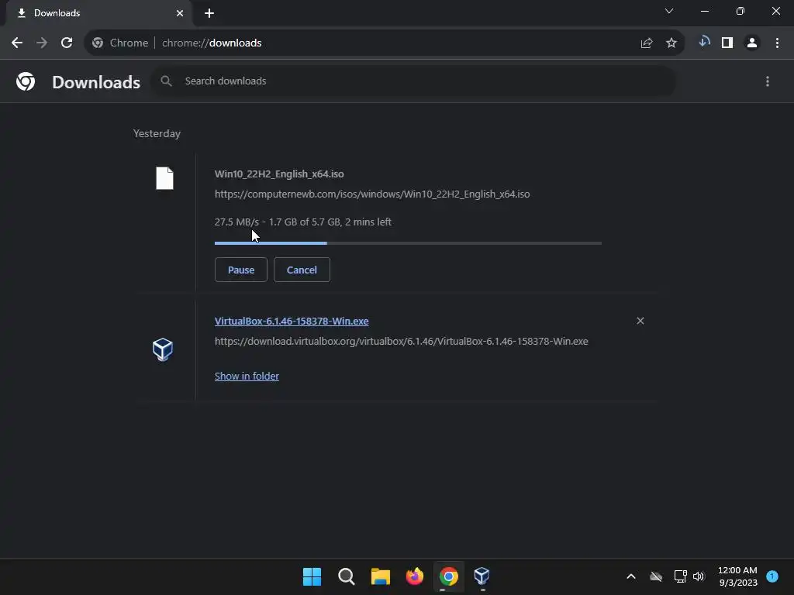This screenshot has width=794, height=595.
Task: Click the magnifier icon in Search downloads
Action: point(166,81)
